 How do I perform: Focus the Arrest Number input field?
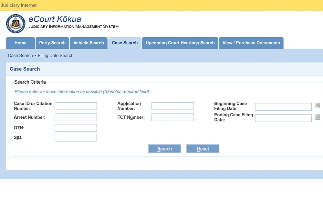click(76, 117)
